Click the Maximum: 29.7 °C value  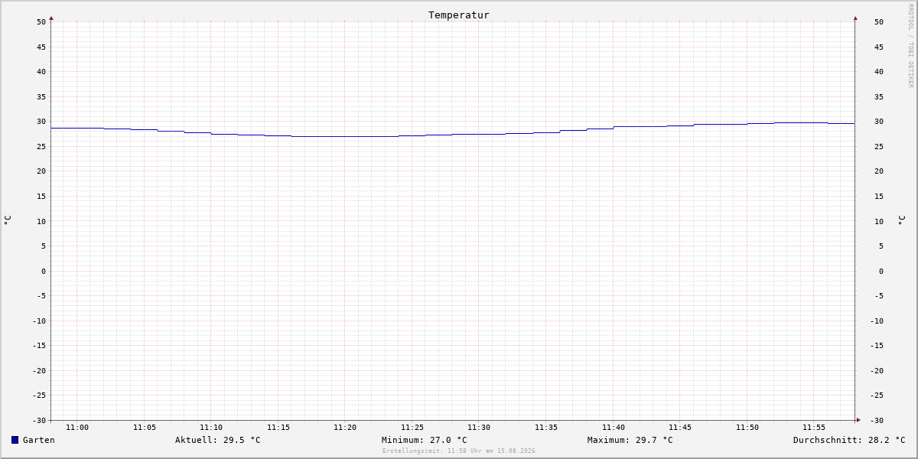[630, 440]
